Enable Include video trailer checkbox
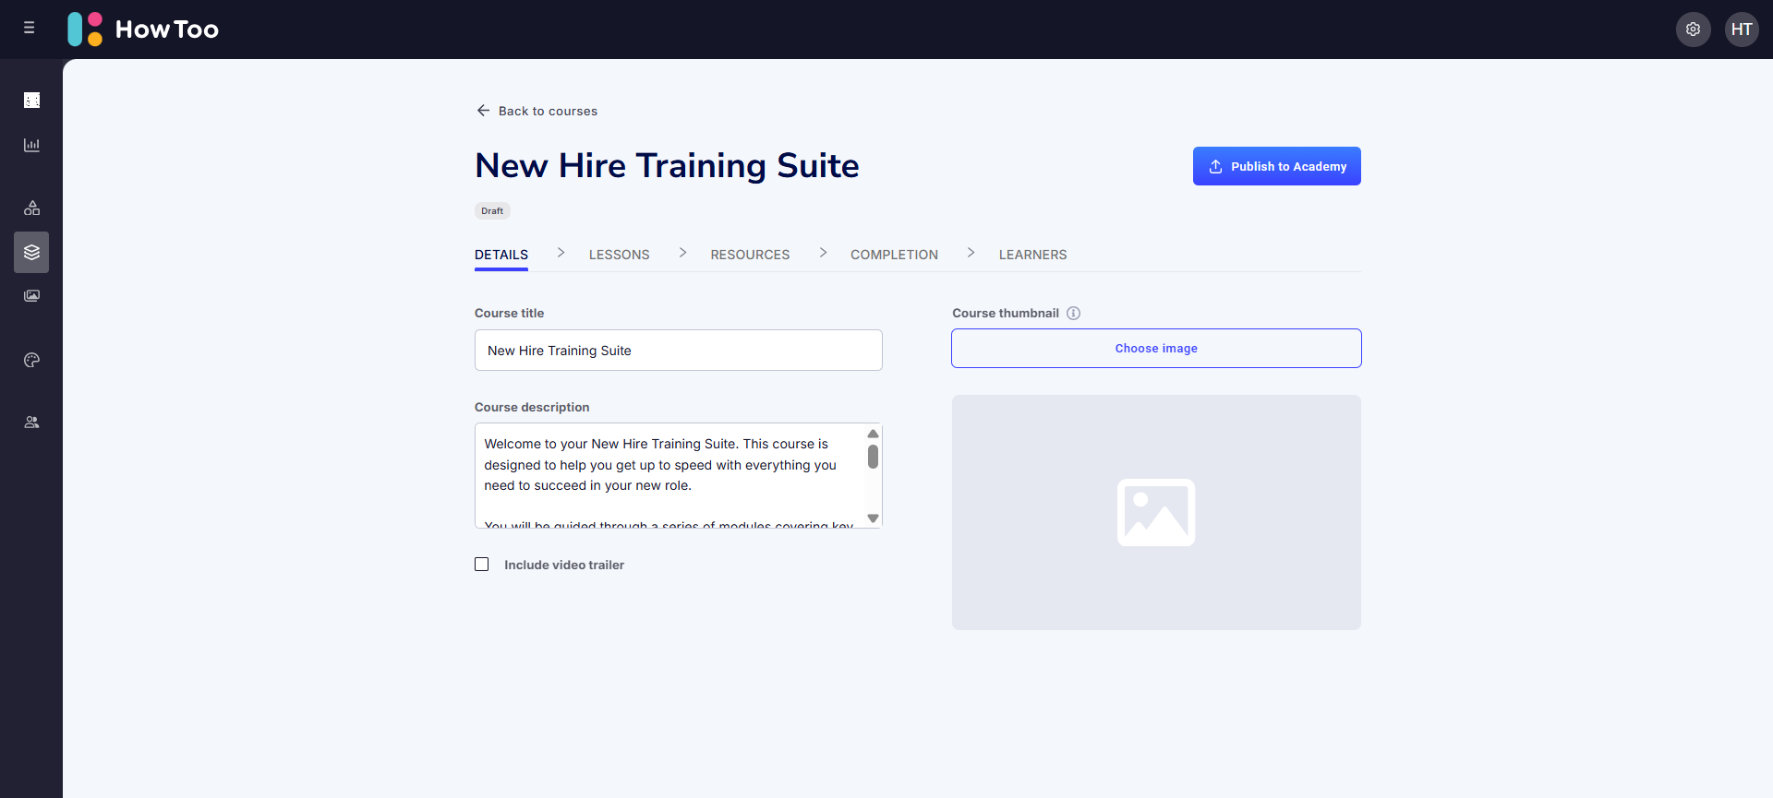1773x798 pixels. (482, 565)
